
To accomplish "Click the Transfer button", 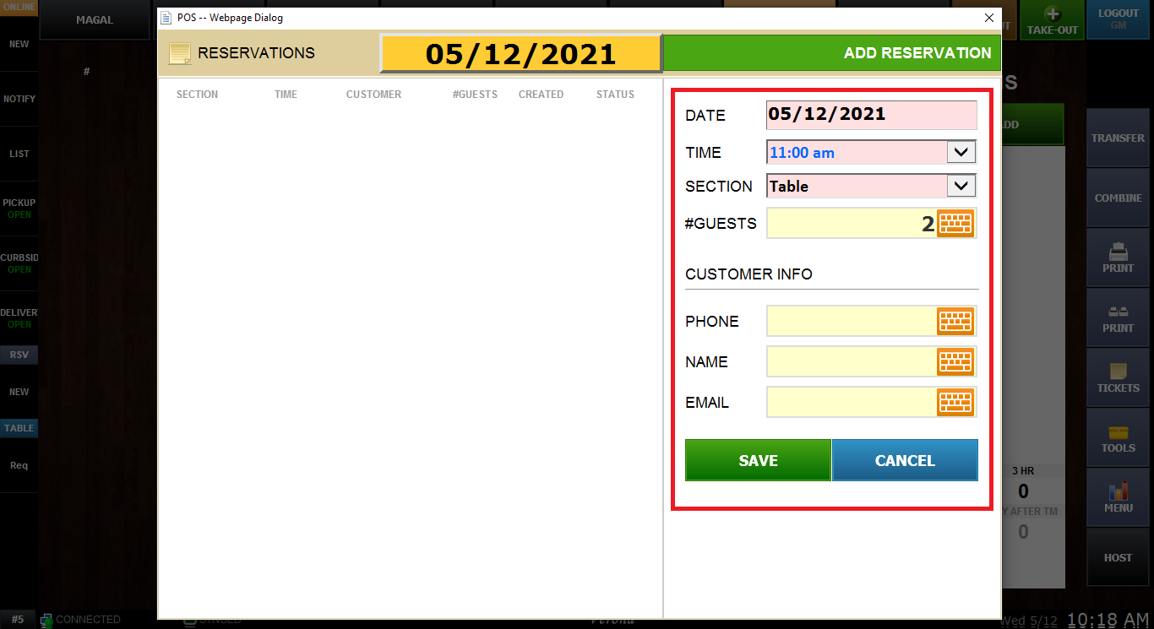I will 1118,138.
